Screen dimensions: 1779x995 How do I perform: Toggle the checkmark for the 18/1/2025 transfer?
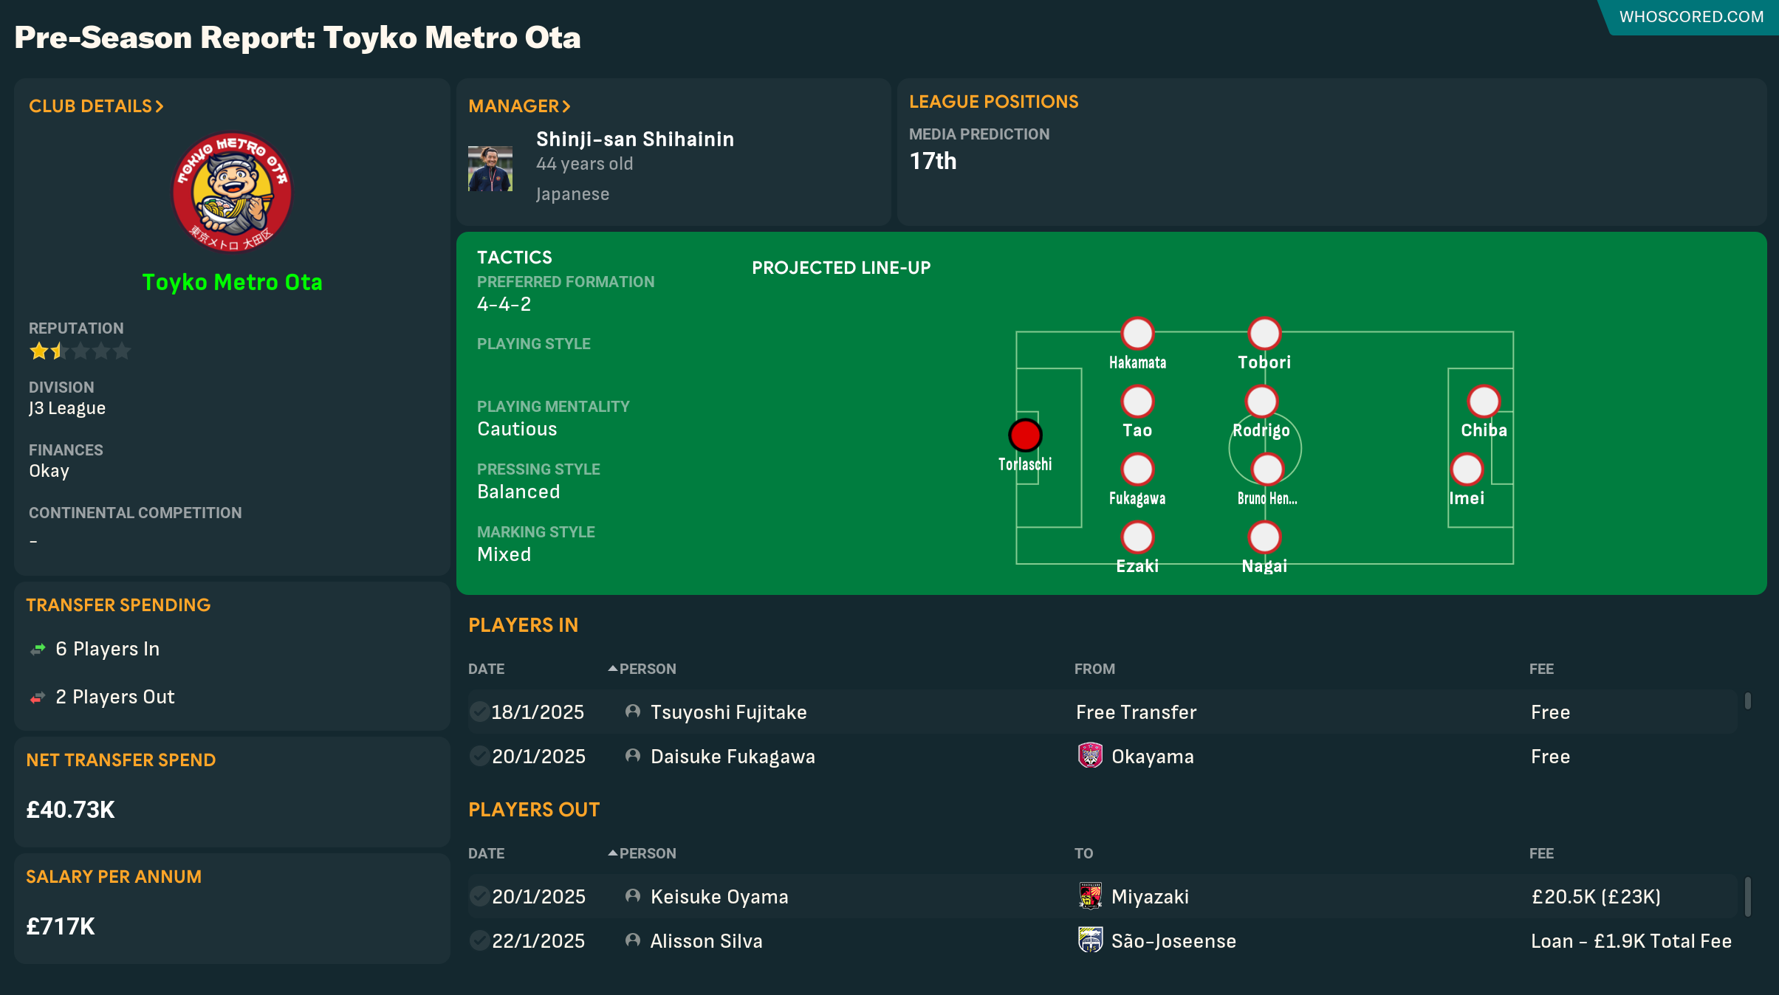479,712
